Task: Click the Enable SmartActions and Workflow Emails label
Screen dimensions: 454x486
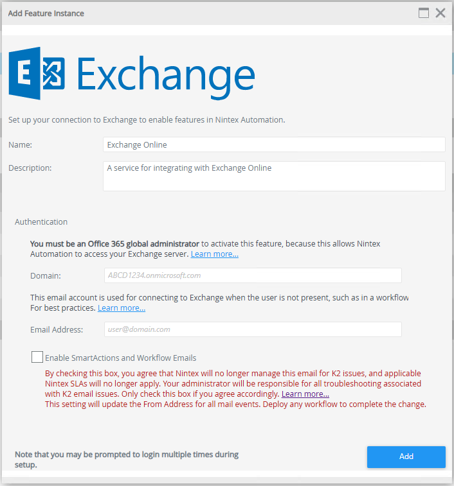Action: click(x=120, y=358)
